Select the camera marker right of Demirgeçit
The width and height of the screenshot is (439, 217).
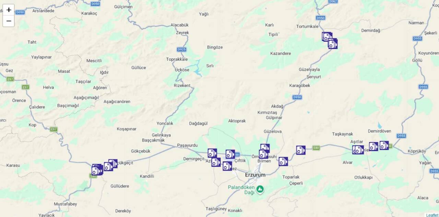pos(212,153)
